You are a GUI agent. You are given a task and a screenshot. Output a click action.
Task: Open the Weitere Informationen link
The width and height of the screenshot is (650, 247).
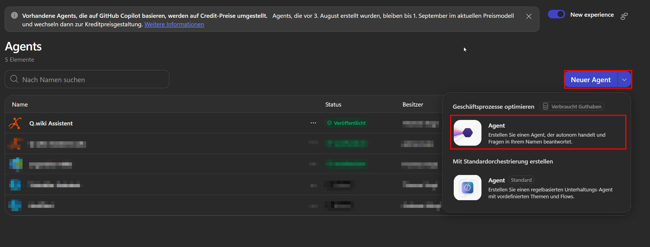click(174, 24)
